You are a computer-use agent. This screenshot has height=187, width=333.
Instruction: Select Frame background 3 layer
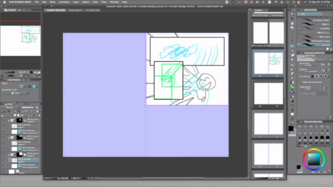pyautogui.click(x=23, y=166)
